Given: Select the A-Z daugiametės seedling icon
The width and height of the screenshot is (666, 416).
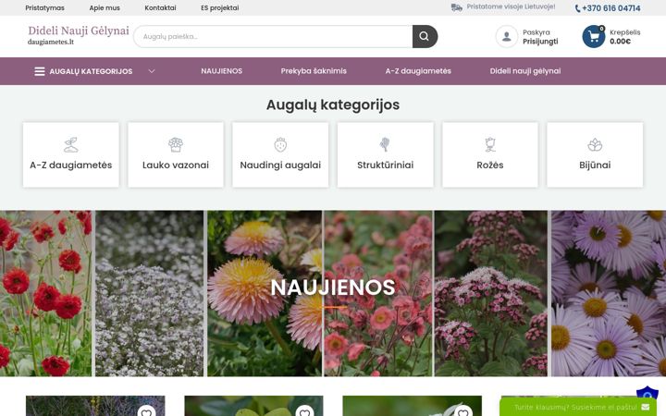Looking at the screenshot, I should click(71, 145).
